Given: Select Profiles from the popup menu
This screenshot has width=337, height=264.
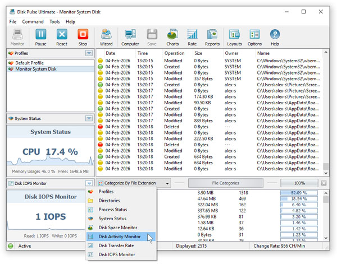Looking at the screenshot, I should pyautogui.click(x=121, y=192).
